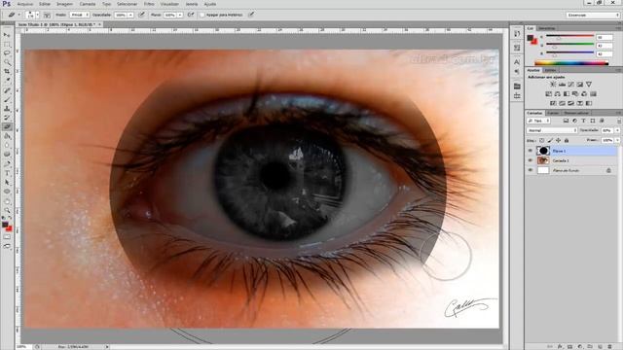Open the layer blend mode Normal dropdown
The height and width of the screenshot is (350, 623).
click(x=552, y=130)
